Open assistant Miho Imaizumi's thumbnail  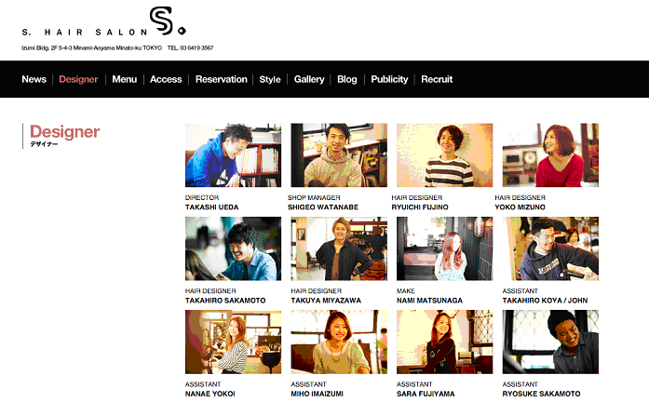click(x=339, y=342)
